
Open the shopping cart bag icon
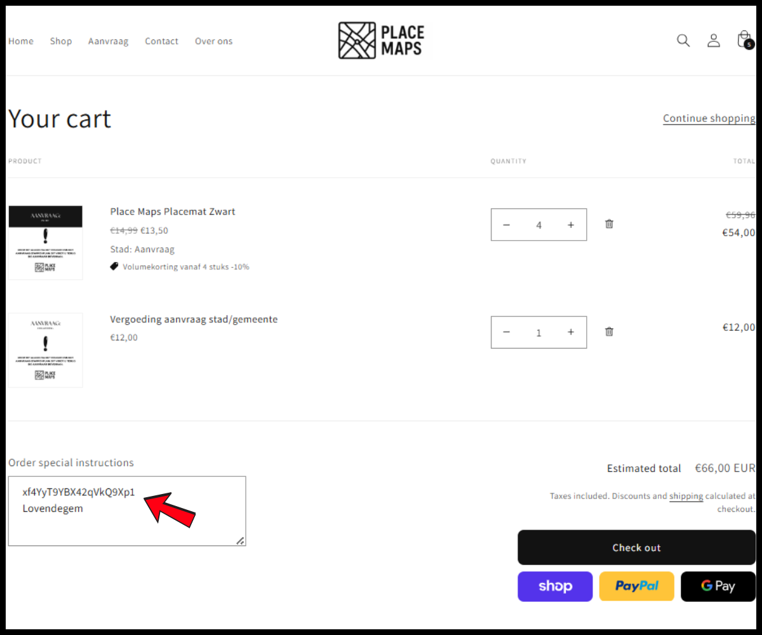coord(744,40)
